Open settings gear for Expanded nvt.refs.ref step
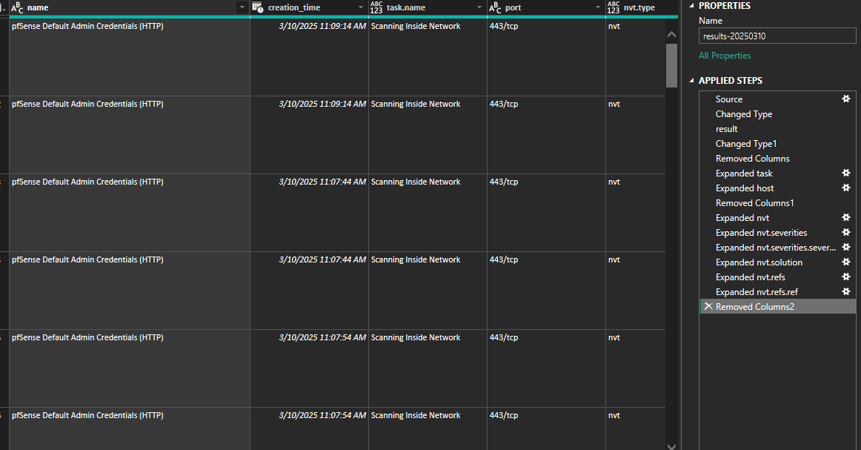 pos(846,292)
